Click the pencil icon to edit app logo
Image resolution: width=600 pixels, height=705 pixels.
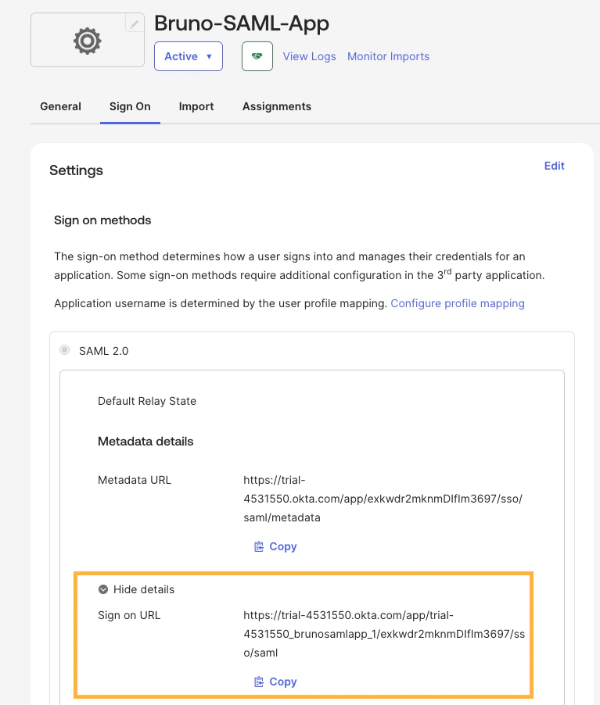[x=135, y=24]
